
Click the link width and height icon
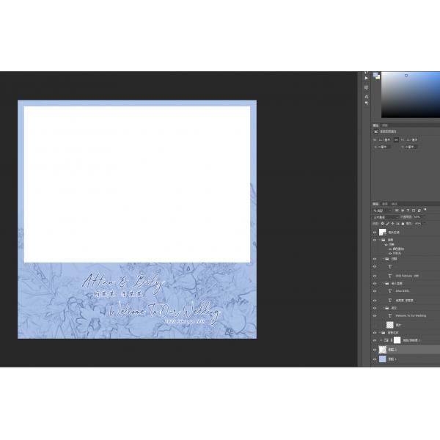(397, 139)
